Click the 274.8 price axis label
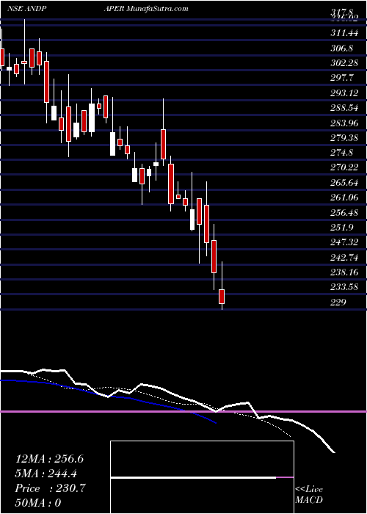Viewport: 367px width, 514px height. (342, 153)
